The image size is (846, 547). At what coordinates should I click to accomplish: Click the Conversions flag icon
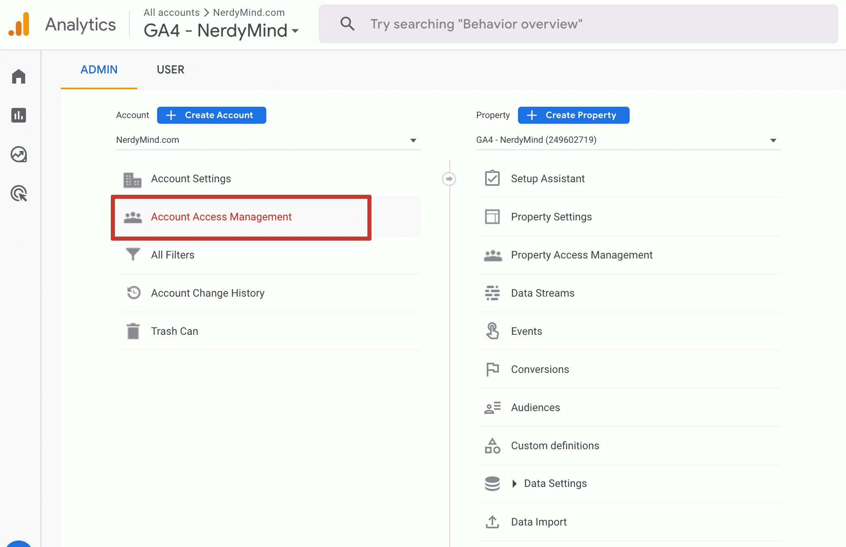(492, 369)
